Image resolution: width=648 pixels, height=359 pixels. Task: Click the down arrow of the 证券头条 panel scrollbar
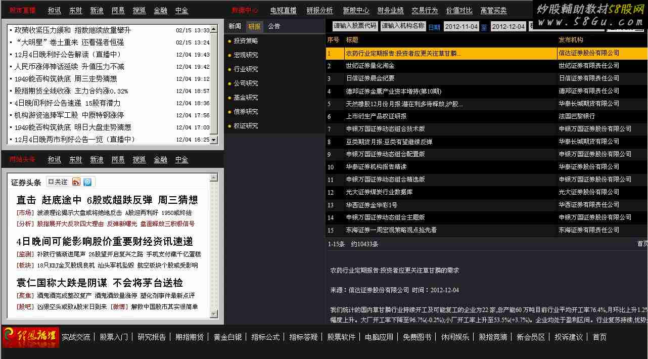click(213, 314)
